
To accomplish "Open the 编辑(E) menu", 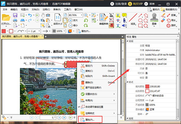I will (x=14, y=10).
